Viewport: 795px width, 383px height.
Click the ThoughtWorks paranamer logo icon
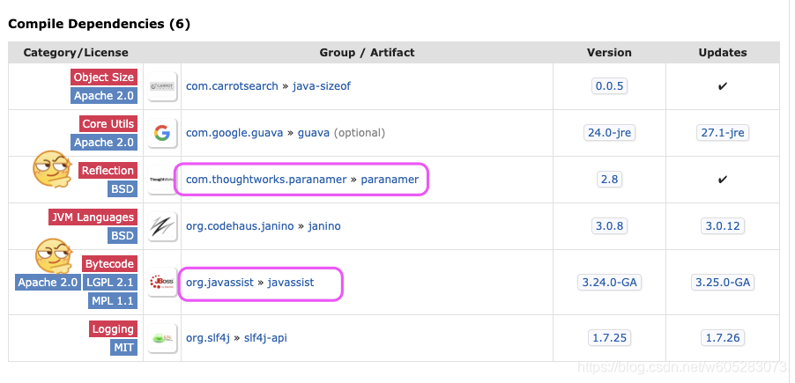161,180
